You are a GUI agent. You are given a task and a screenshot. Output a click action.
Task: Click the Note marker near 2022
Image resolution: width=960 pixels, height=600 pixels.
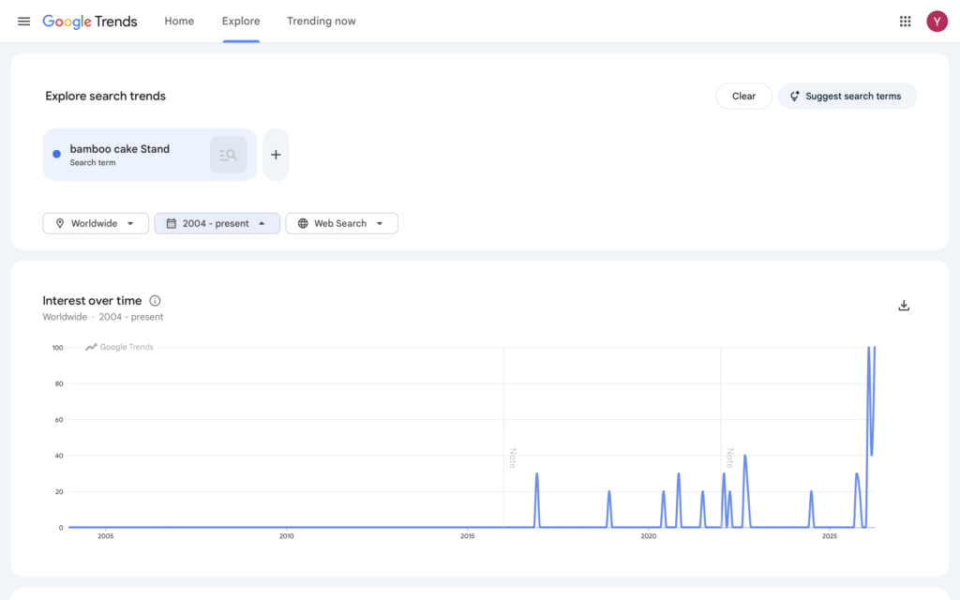[728, 457]
